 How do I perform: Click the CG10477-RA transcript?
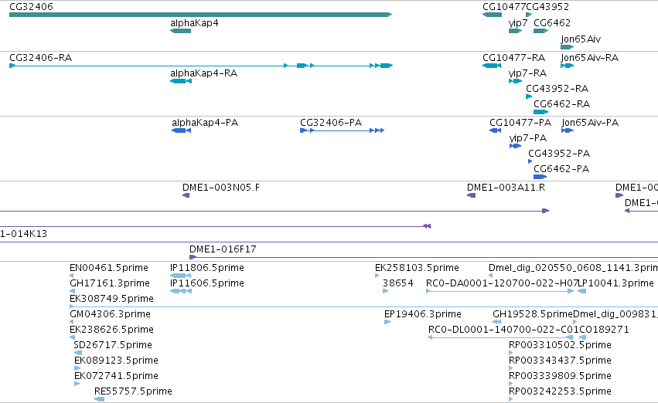(492, 66)
